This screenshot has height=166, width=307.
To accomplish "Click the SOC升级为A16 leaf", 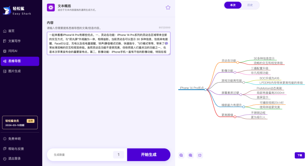I will (x=269, y=78).
